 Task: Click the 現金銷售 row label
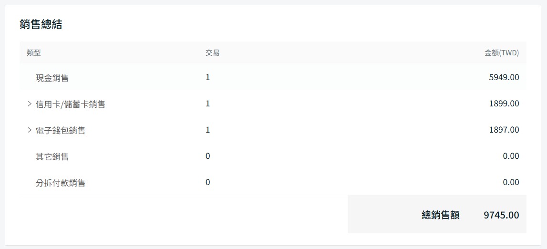(52, 78)
